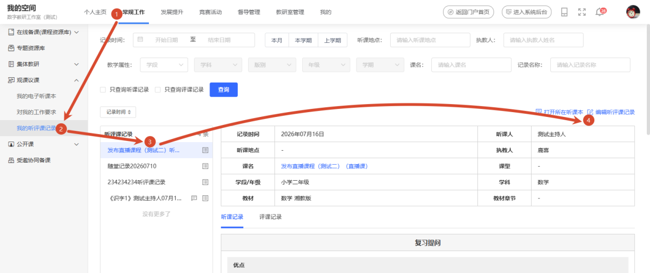This screenshot has width=650, height=273.
Task: Open the 记录时间 sort dropdown
Action: 118,112
